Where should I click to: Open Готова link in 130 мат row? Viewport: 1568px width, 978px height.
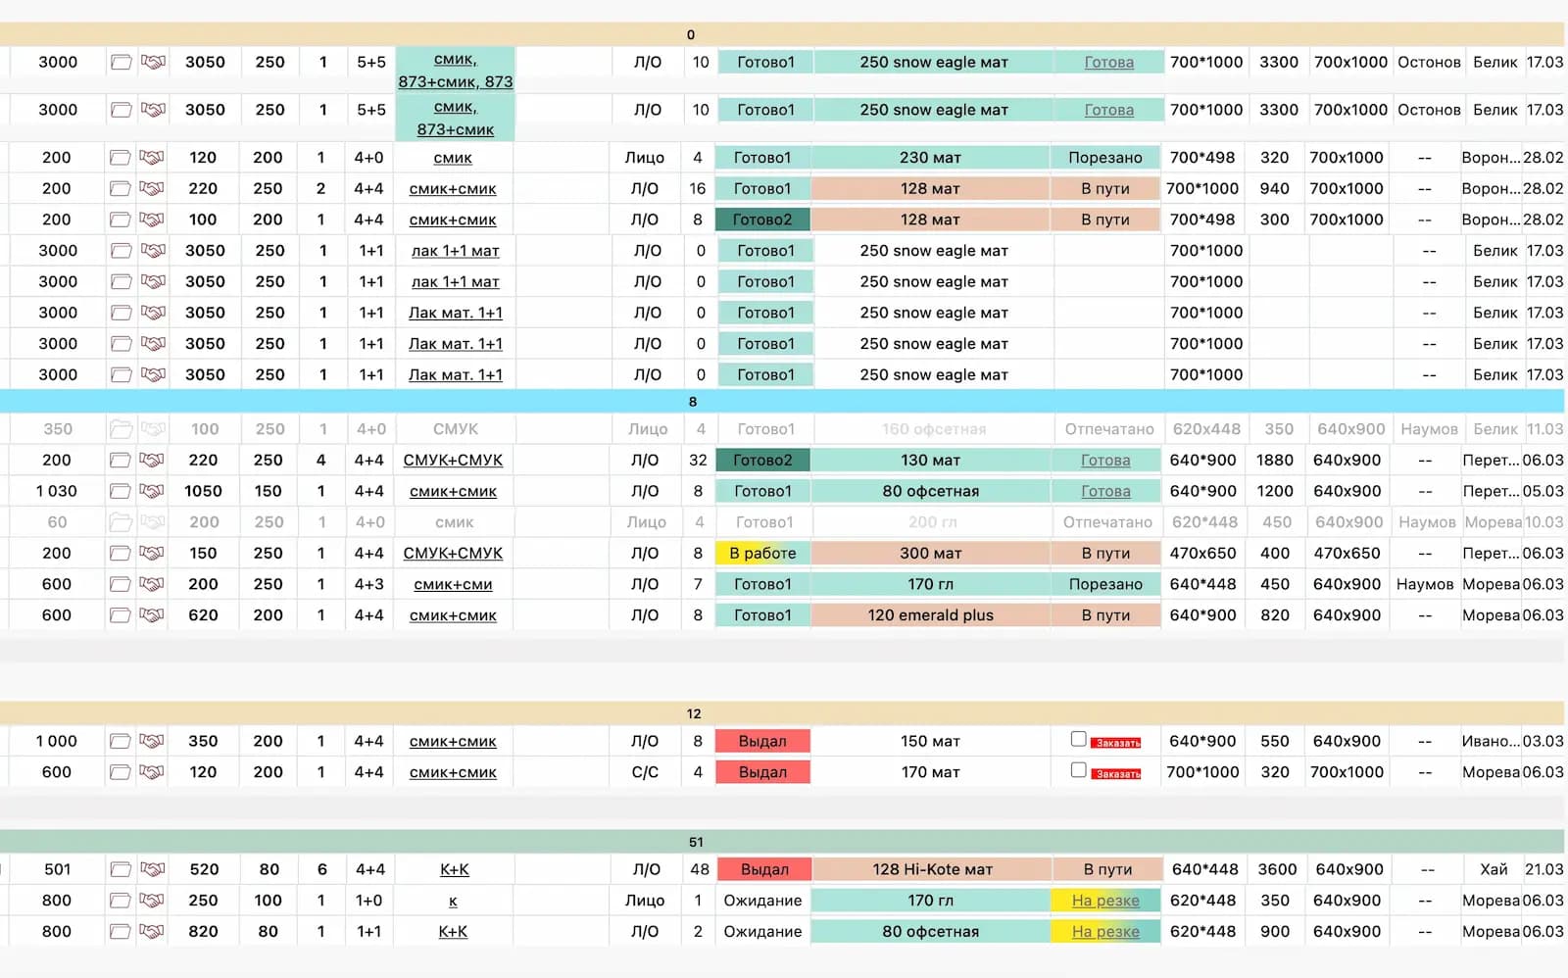(1104, 460)
